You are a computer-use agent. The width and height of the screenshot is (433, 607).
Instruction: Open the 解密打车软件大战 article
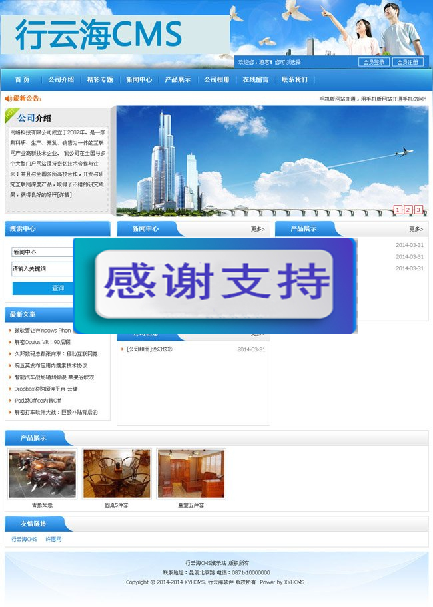56,412
